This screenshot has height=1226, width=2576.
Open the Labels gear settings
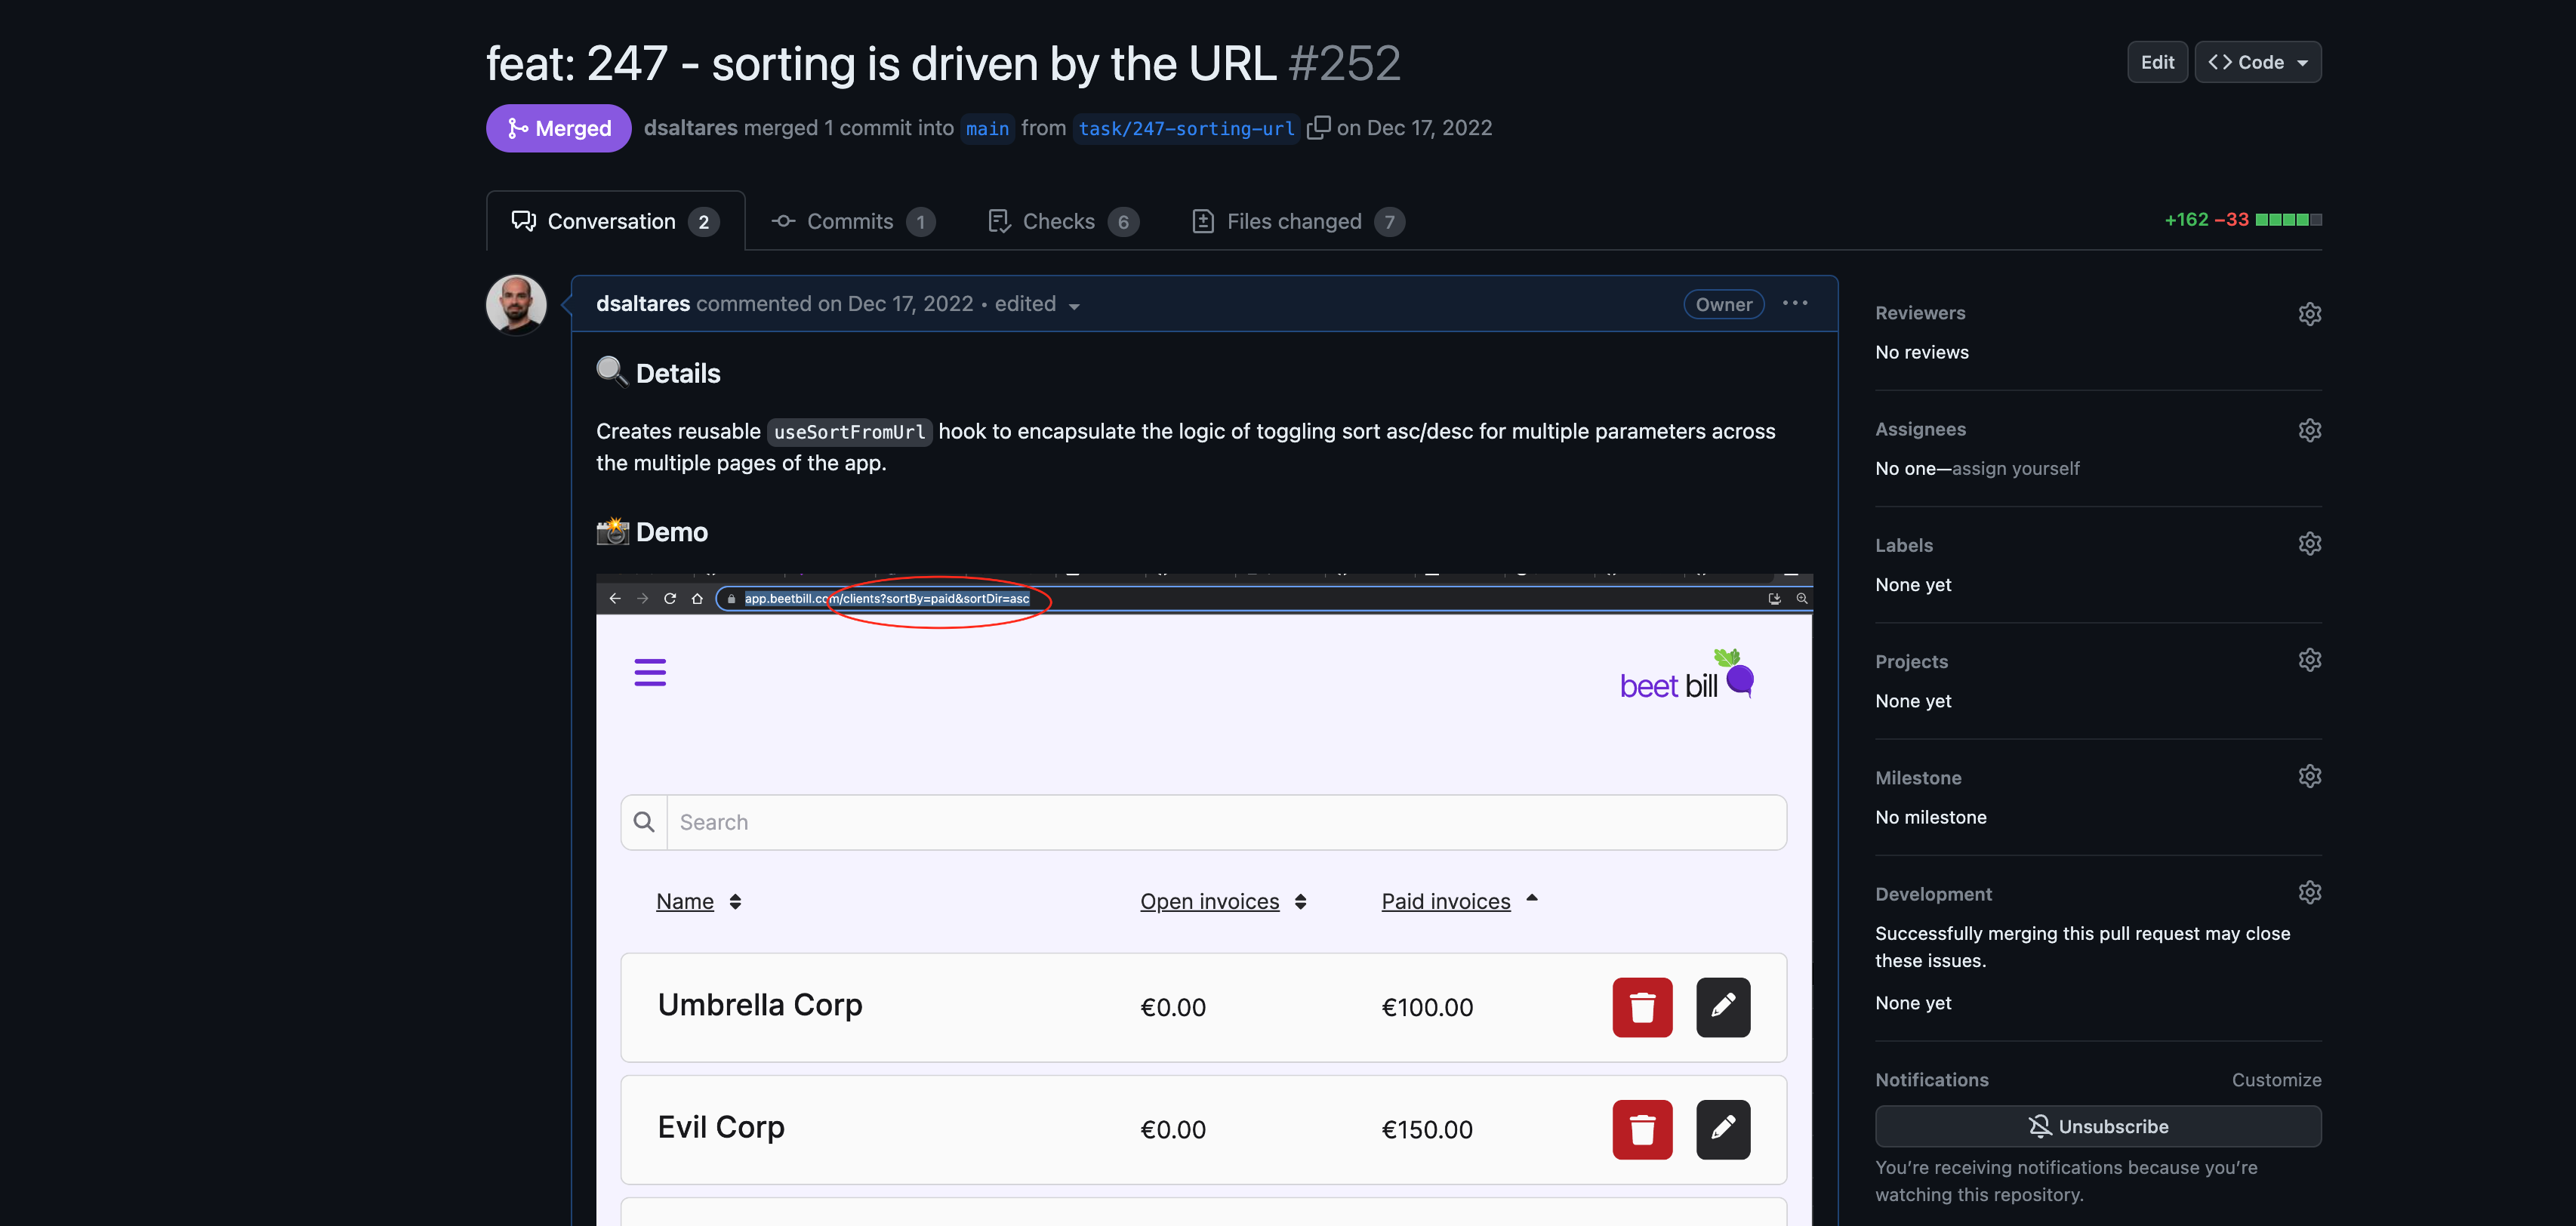click(2309, 543)
